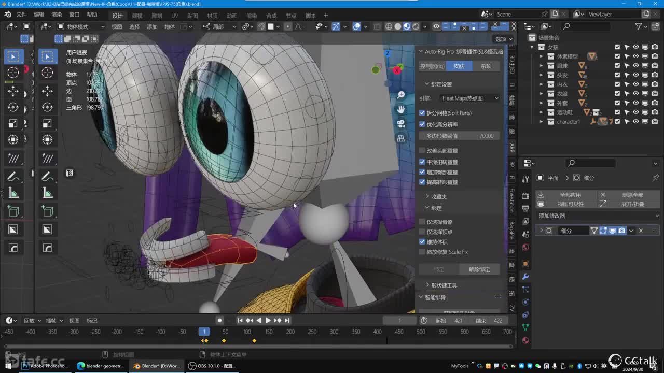Open the Tool properties tab icon
Screen dimensions: 664x373
(525, 179)
